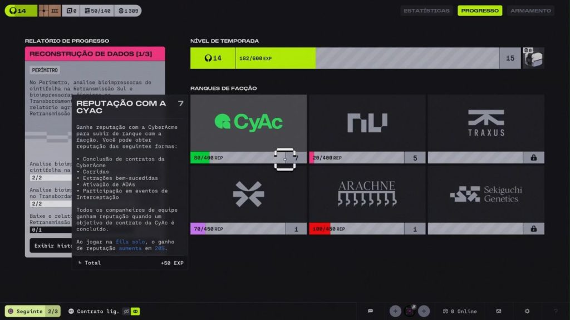Select the Arachne faction logo card
The height and width of the screenshot is (320, 570).
click(367, 193)
